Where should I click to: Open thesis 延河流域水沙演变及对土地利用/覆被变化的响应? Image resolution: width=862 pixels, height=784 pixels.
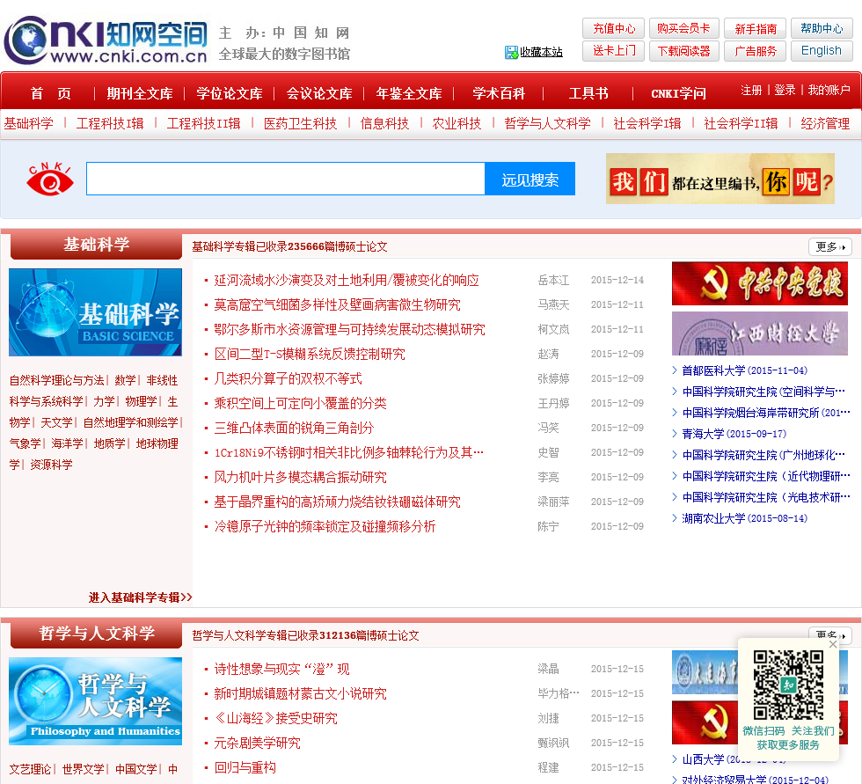tap(347, 281)
